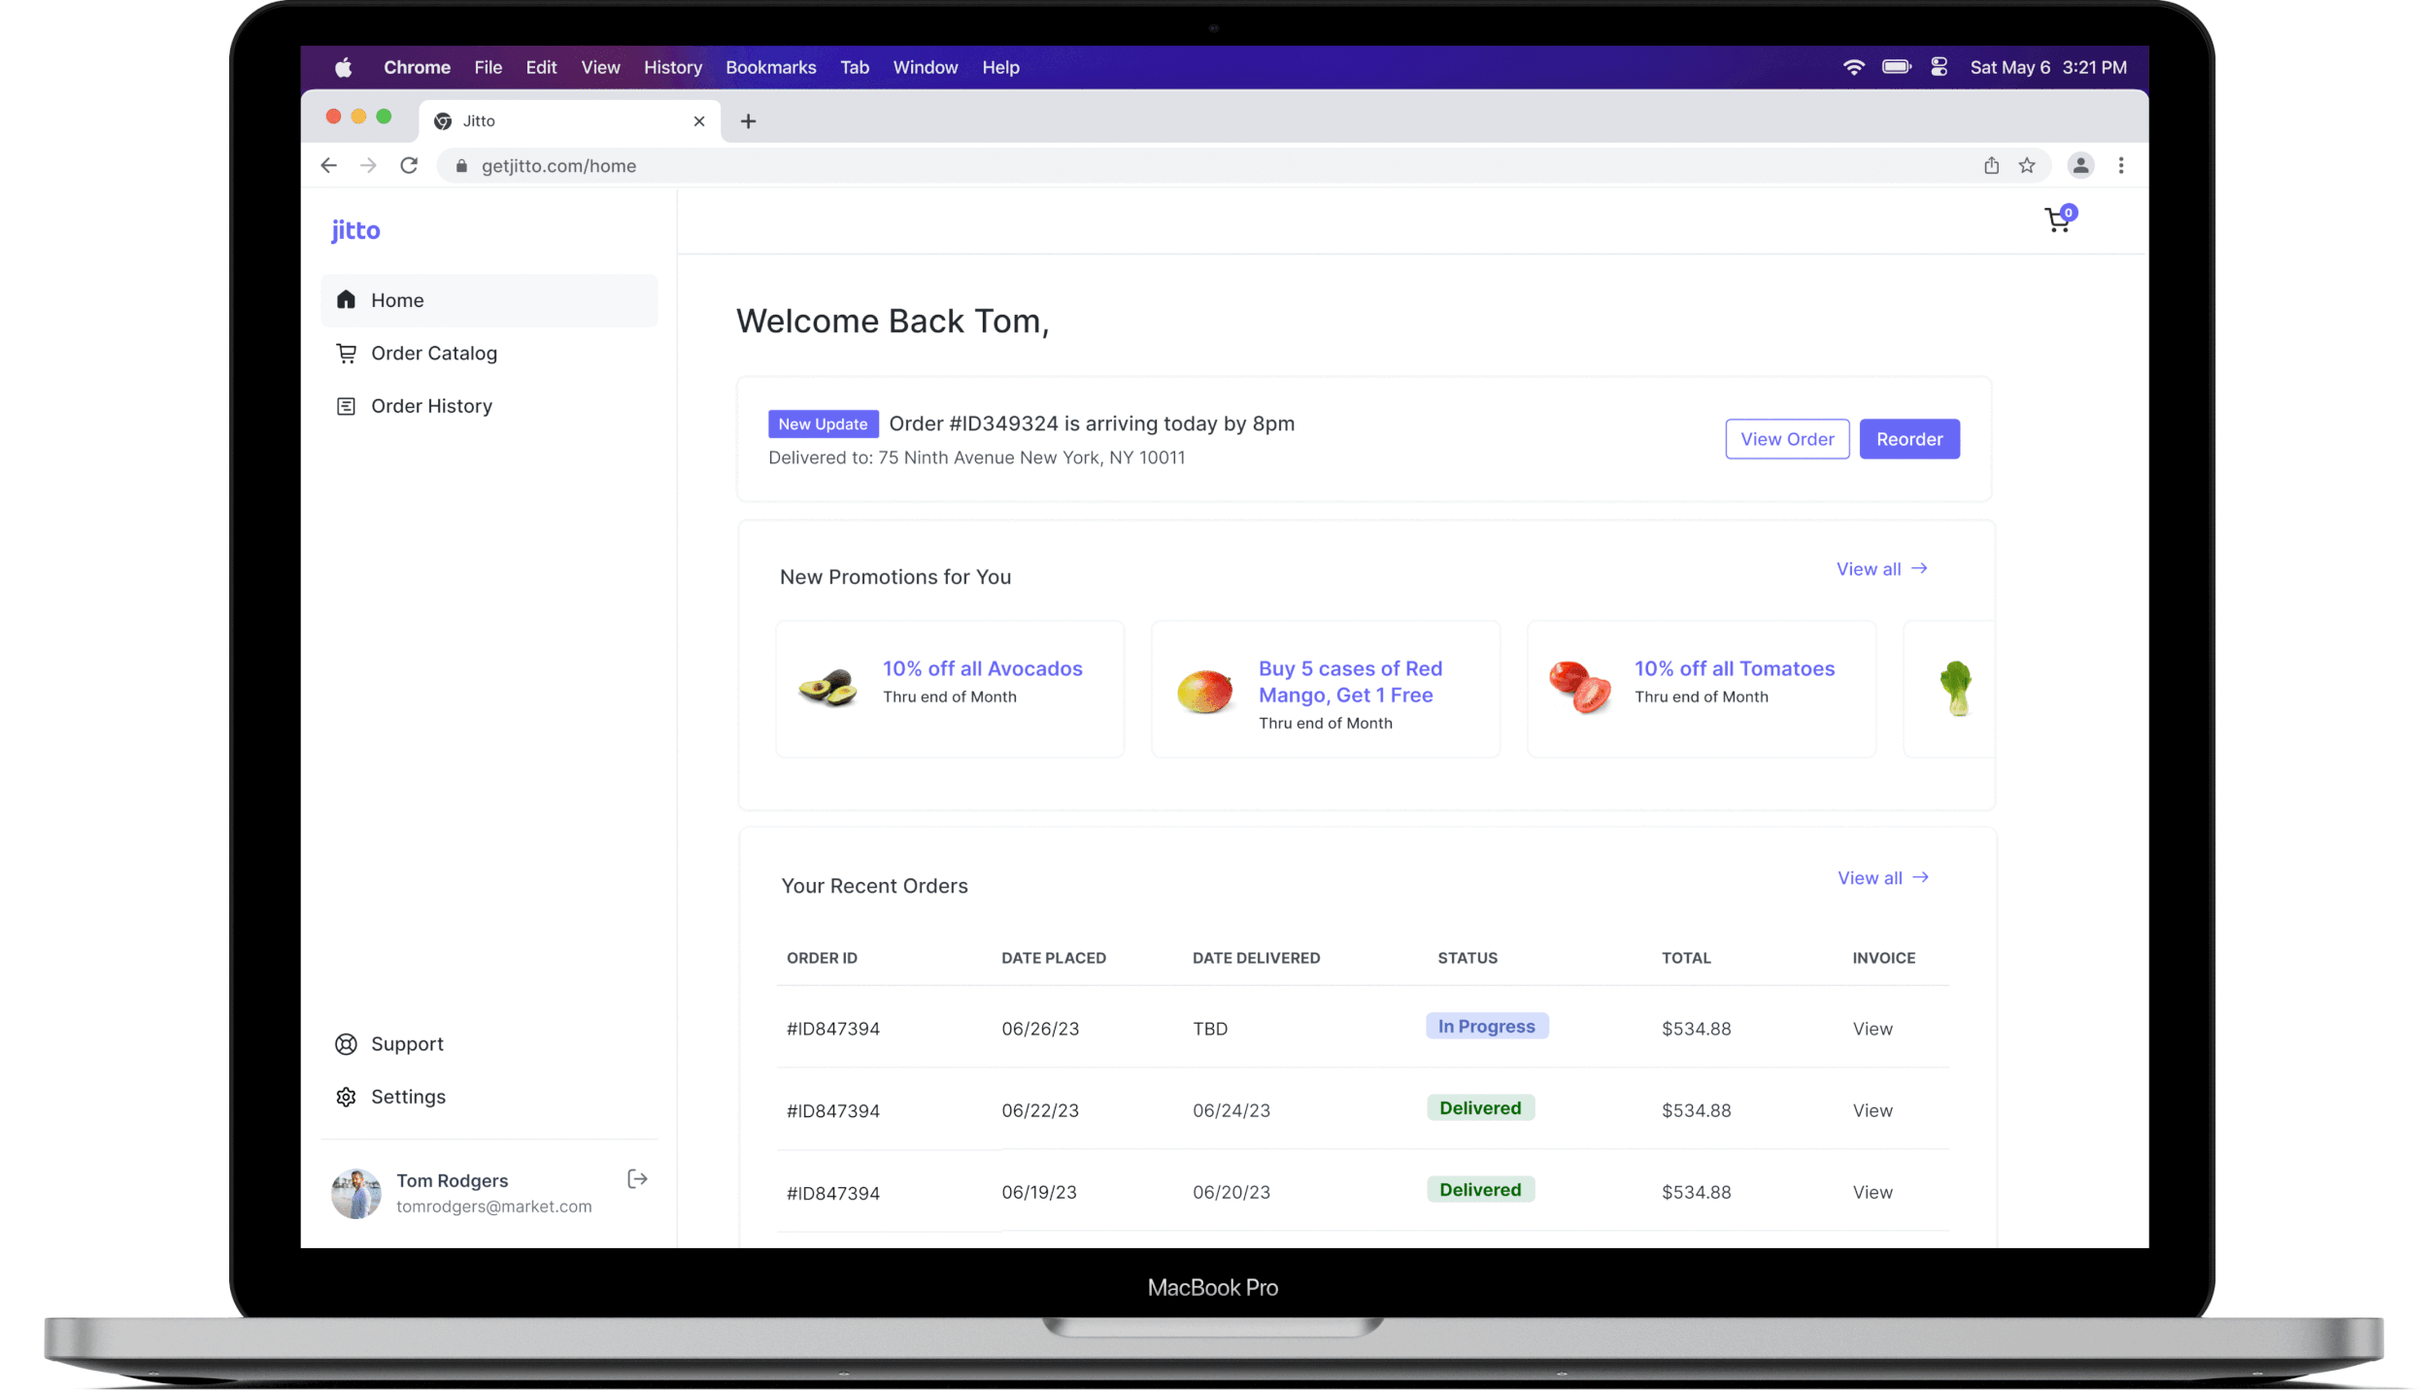Bookmark page with the star icon
This screenshot has width=2428, height=1392.
coord(2027,166)
